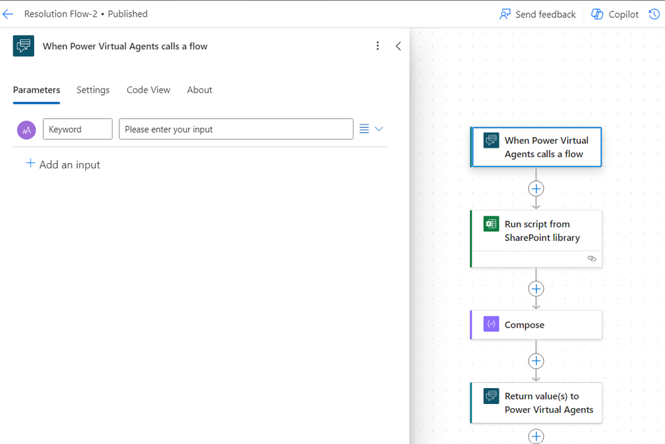Click the link icon on Run script card
Image resolution: width=665 pixels, height=444 pixels.
click(592, 259)
